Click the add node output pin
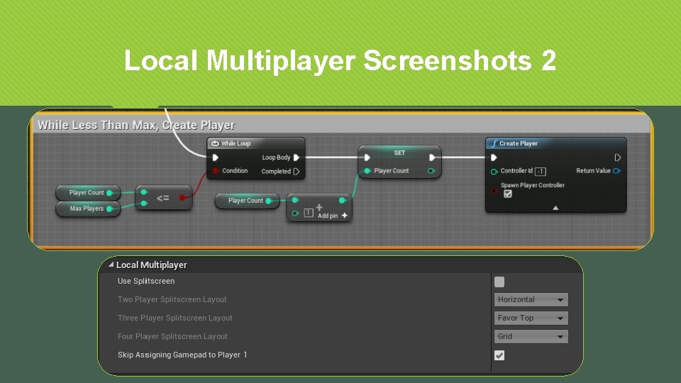The width and height of the screenshot is (681, 383). (342, 200)
